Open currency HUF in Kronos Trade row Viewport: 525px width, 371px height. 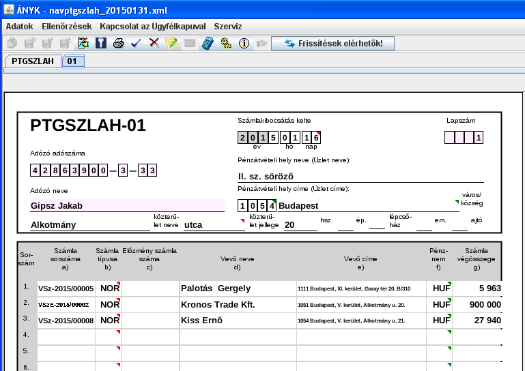pos(439,304)
